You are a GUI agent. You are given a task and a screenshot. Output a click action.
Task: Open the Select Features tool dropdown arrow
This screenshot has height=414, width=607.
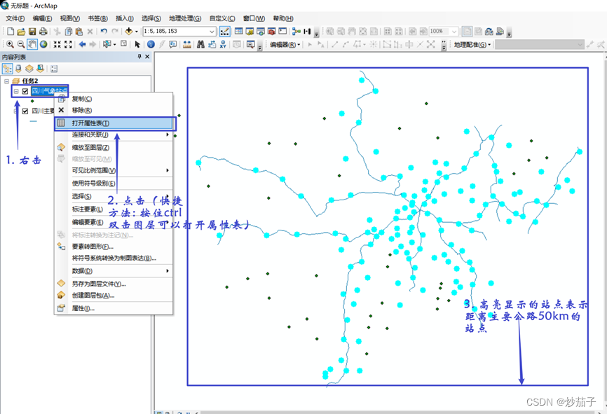coord(114,45)
